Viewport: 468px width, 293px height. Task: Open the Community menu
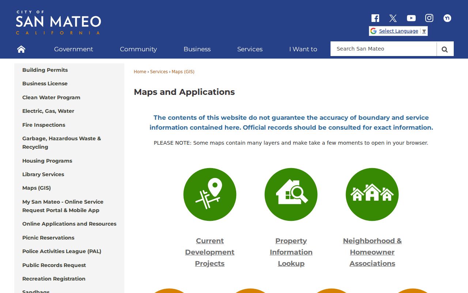pos(138,49)
